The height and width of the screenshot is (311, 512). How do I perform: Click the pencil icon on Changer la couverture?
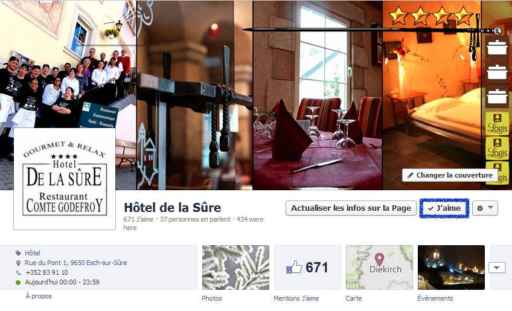click(x=411, y=175)
